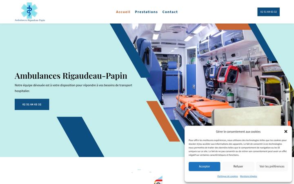The height and width of the screenshot is (184, 294).
Task: Go to the Contact page
Action: tap(170, 12)
